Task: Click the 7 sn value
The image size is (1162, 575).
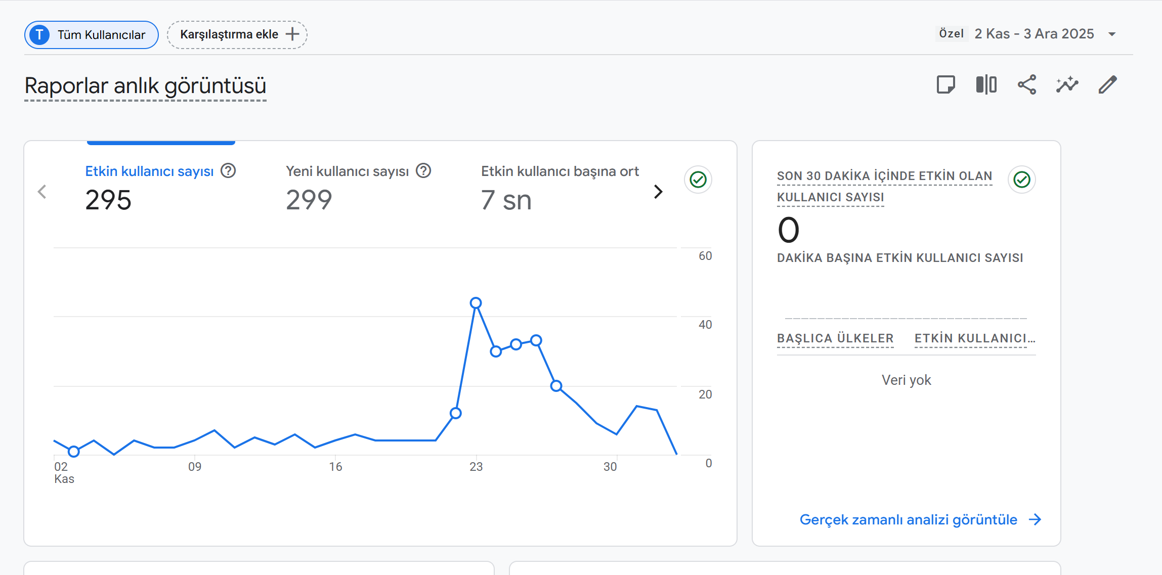Action: 506,200
